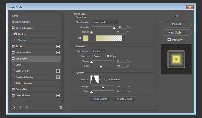
Task: Delete effect using trash icon
Action: (61, 107)
